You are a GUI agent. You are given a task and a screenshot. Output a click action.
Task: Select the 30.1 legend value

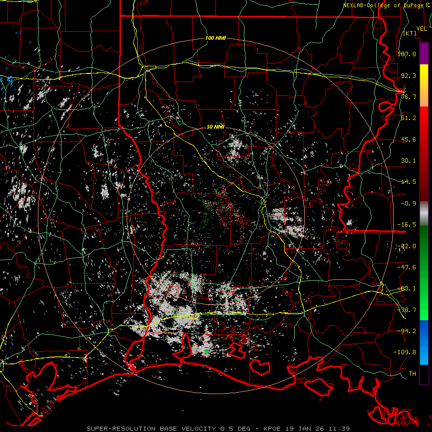[x=408, y=161]
